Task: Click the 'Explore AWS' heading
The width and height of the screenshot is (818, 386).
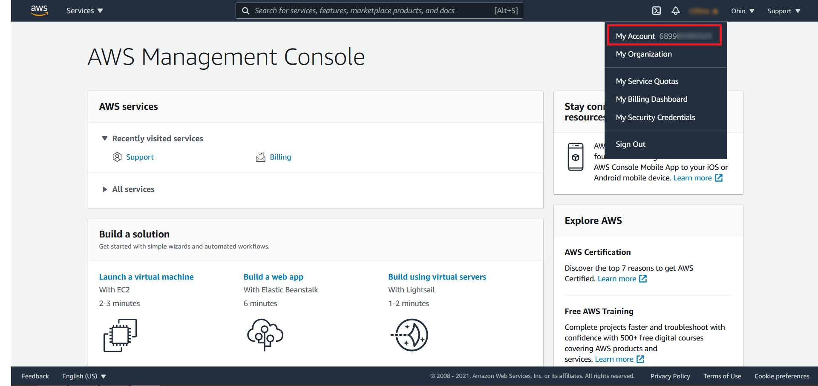Action: coord(593,220)
